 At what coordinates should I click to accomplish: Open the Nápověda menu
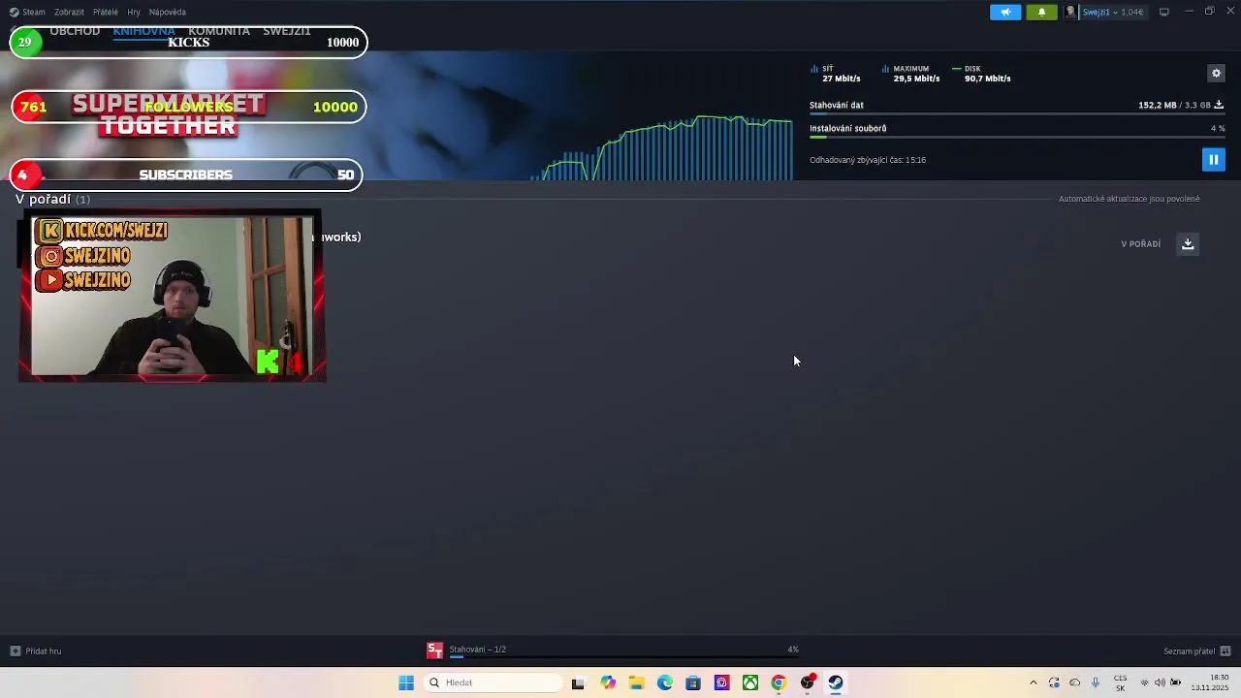(x=168, y=12)
